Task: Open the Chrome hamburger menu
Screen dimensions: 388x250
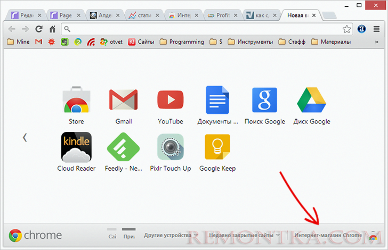Action: click(x=376, y=29)
